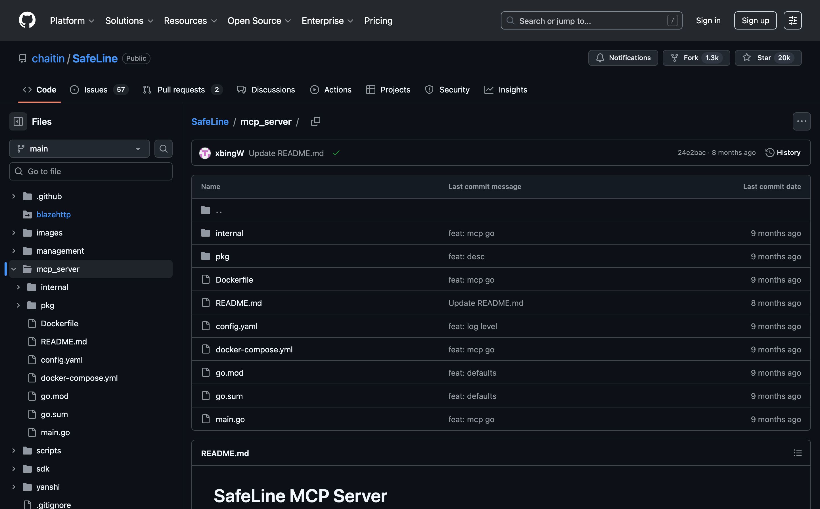The image size is (820, 509).
Task: Click the green commit status checkmark
Action: click(336, 153)
